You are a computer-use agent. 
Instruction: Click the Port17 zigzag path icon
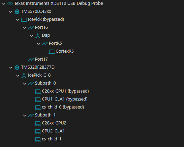[31, 60]
